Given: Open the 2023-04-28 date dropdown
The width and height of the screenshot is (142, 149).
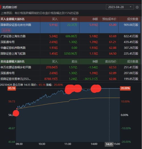Looking at the screenshot, I should 120,7.
